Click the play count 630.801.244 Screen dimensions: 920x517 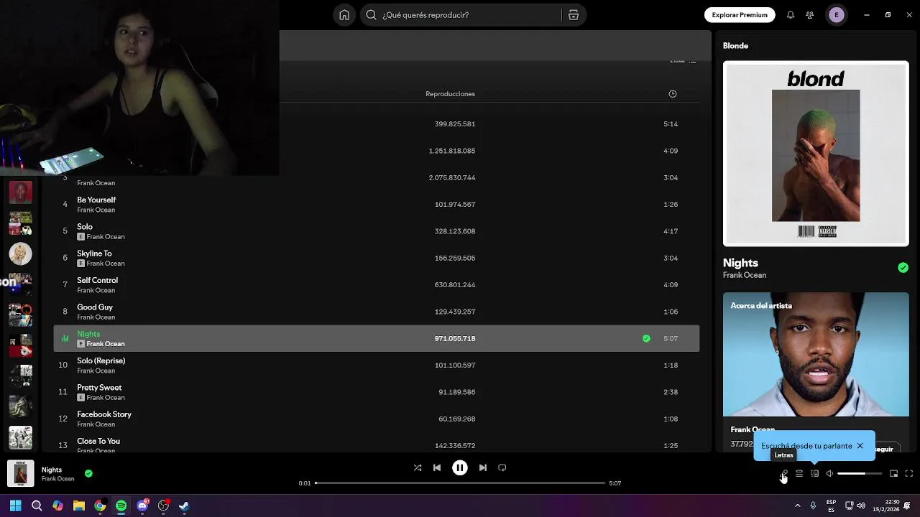(x=455, y=285)
